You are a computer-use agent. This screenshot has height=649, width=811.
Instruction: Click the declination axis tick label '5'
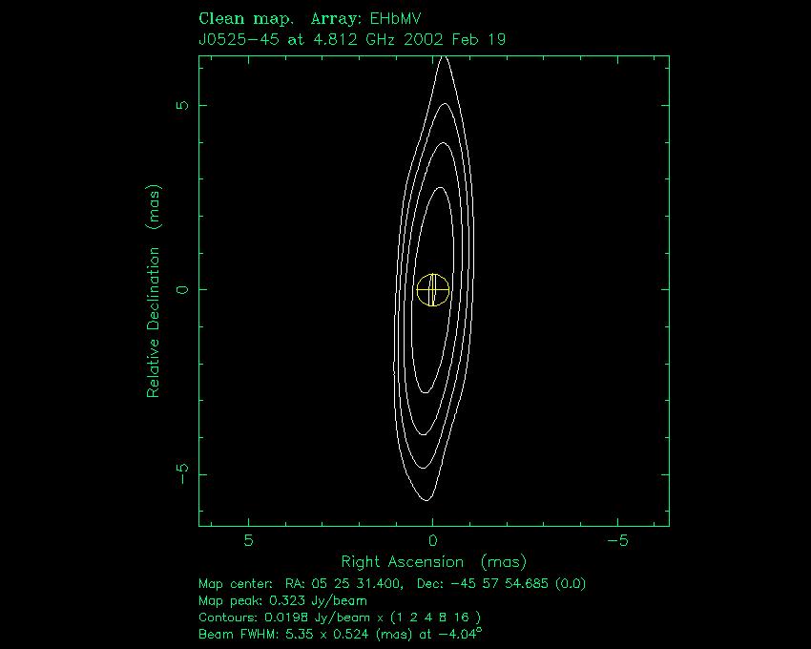point(183,105)
